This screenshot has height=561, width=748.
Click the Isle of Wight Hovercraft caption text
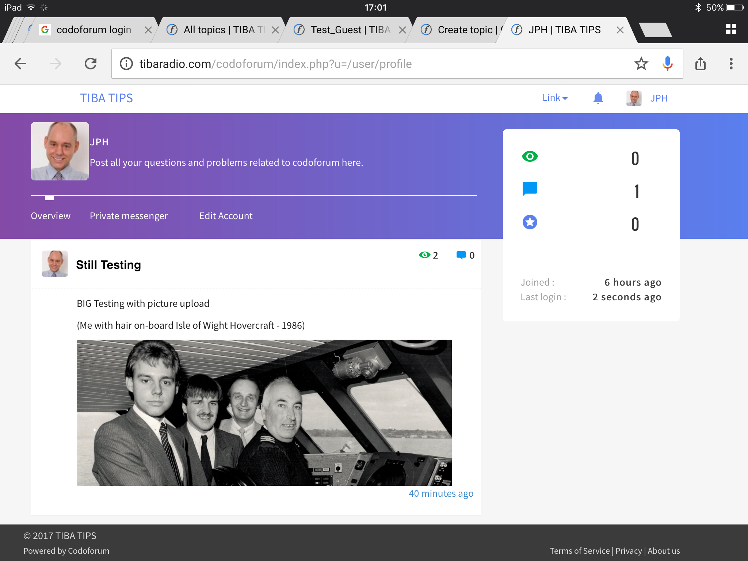coord(191,325)
